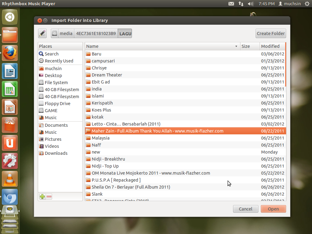This screenshot has height=234, width=312.
Task: Select the LAGU path segment
Action: 125,34
